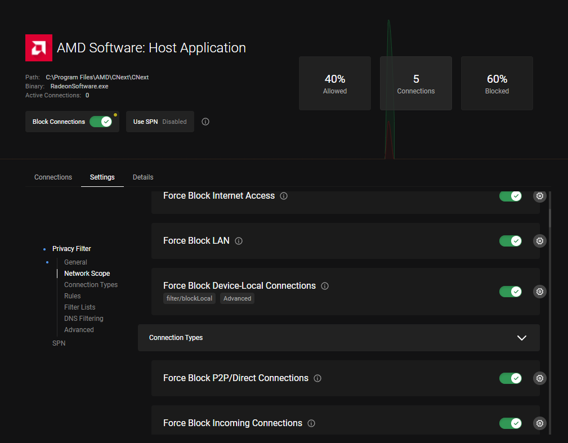This screenshot has height=443, width=568.
Task: Disable Force Block P2P/Direct Connections
Action: click(510, 378)
